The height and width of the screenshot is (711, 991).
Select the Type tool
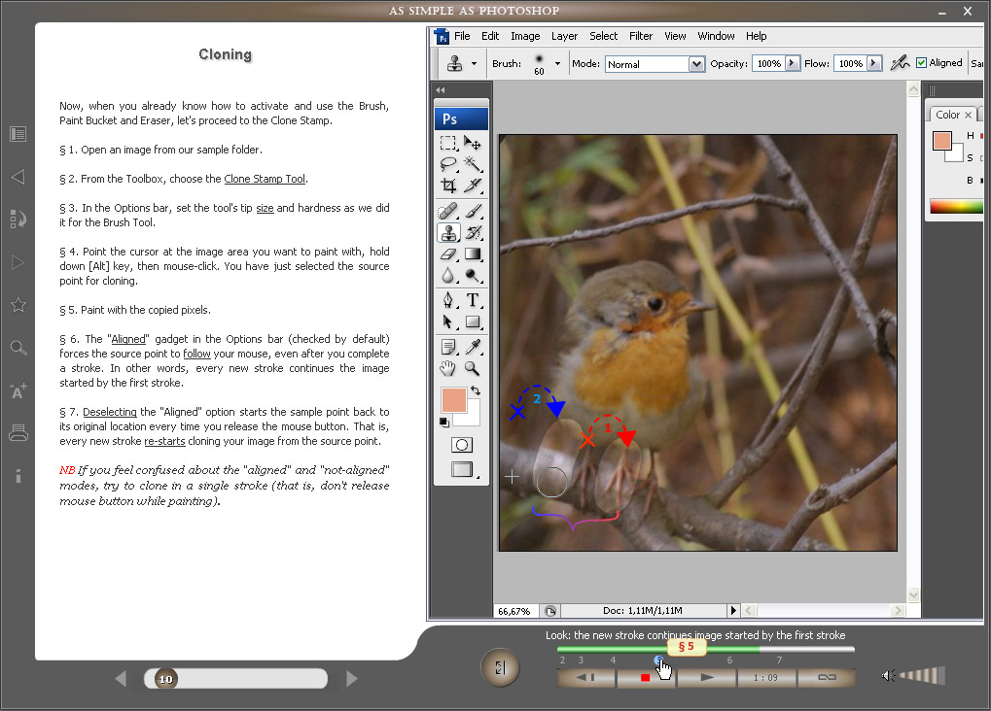[472, 300]
